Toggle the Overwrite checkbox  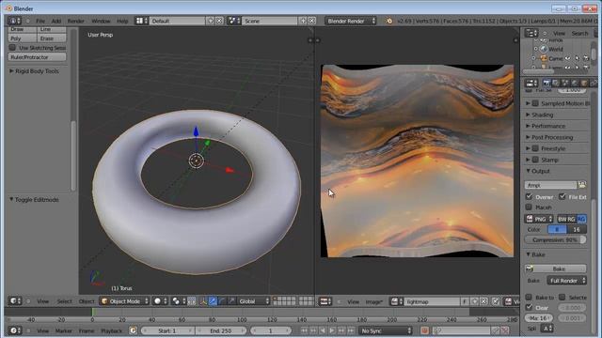click(529, 196)
